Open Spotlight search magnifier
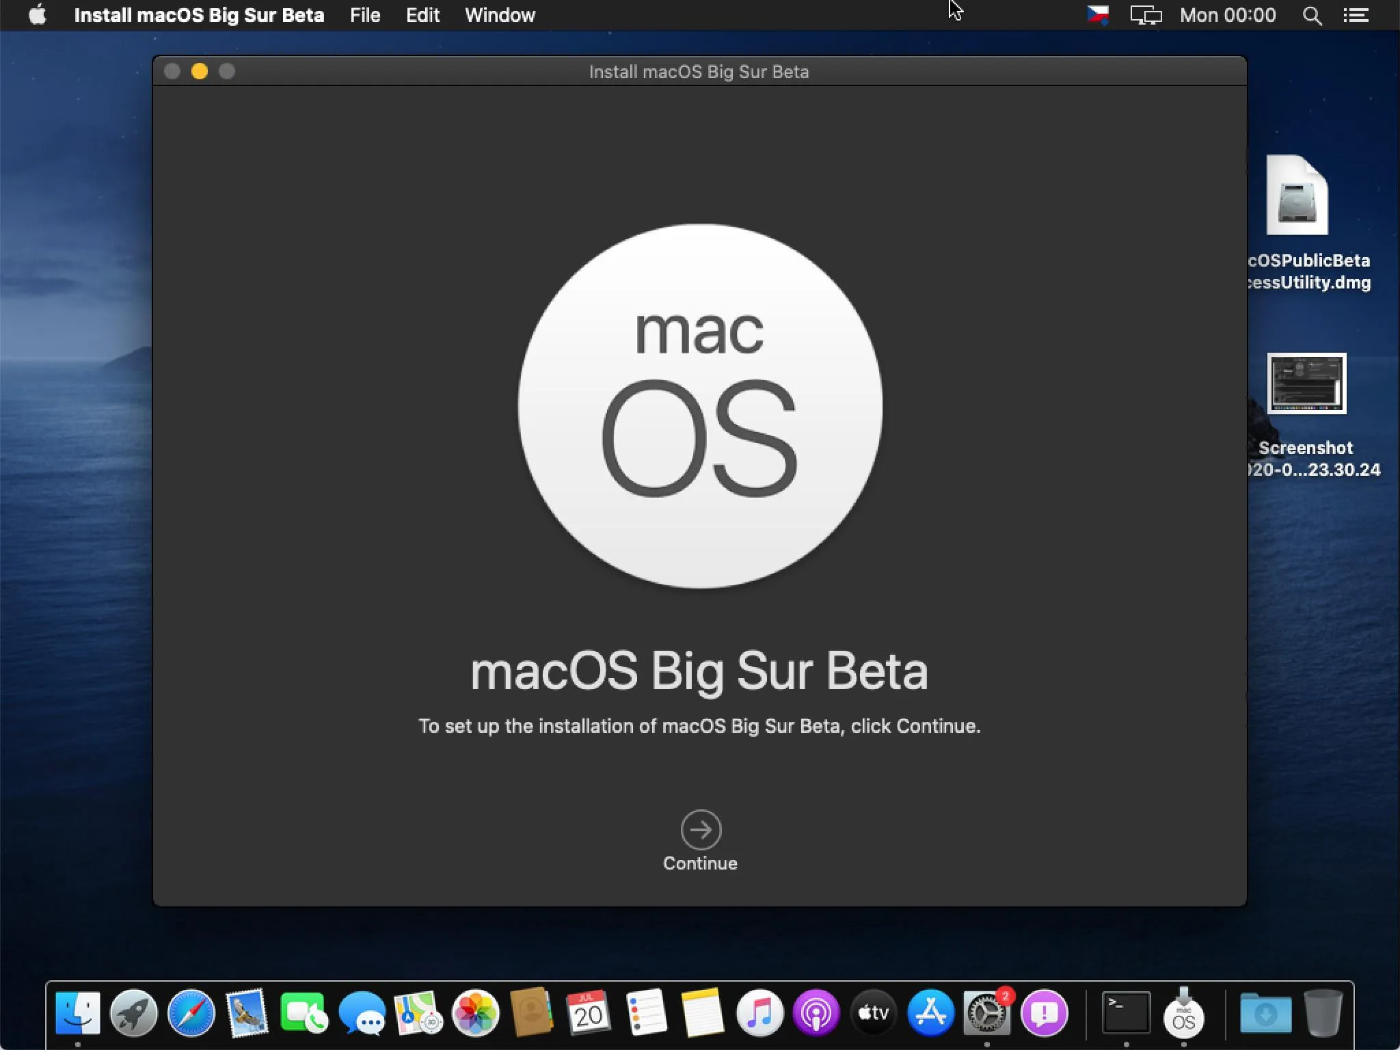This screenshot has height=1050, width=1400. pyautogui.click(x=1312, y=15)
